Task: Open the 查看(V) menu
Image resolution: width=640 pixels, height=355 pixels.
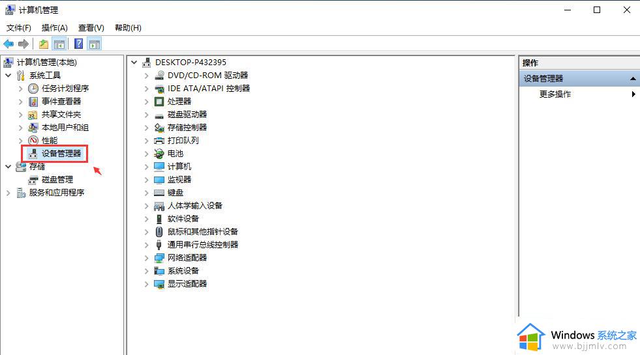Action: (91, 28)
